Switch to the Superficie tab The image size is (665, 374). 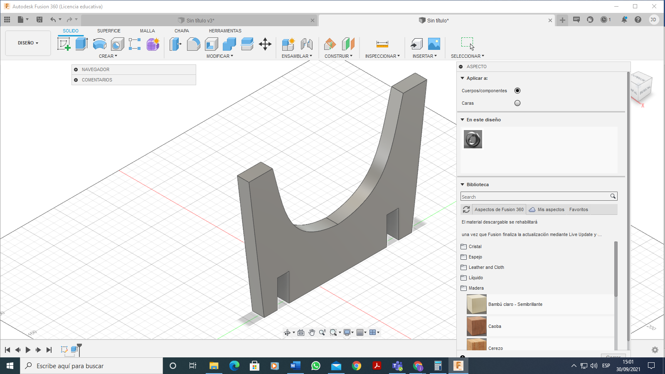pyautogui.click(x=108, y=31)
